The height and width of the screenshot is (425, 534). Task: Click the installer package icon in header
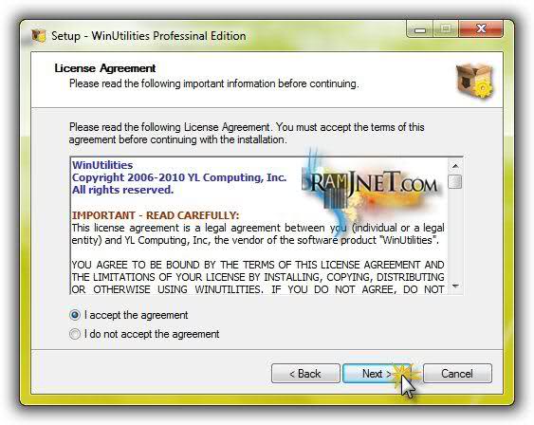pos(475,81)
